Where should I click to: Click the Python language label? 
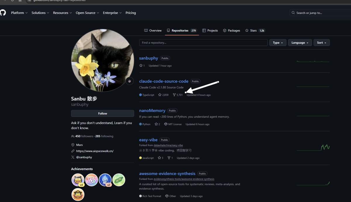(145, 124)
